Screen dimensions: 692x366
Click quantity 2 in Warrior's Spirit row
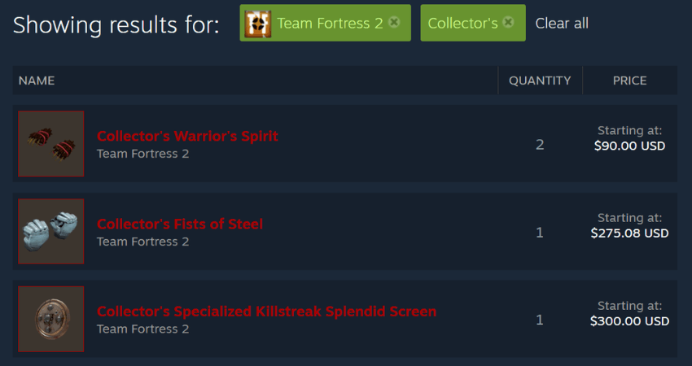[540, 144]
